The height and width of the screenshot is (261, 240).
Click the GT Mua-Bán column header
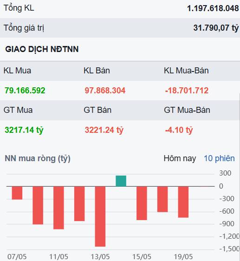tap(187, 110)
